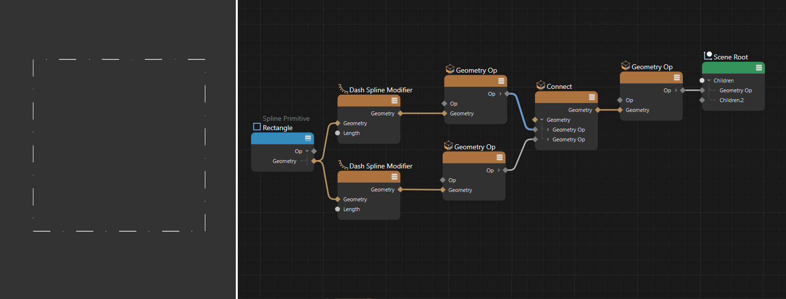The width and height of the screenshot is (786, 299).
Task: Click the Spline Primitive label
Action: 286,118
